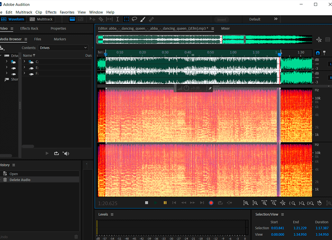The width and height of the screenshot is (332, 240).
Task: Pick the Paintbrush Selection tool
Action: (143, 19)
